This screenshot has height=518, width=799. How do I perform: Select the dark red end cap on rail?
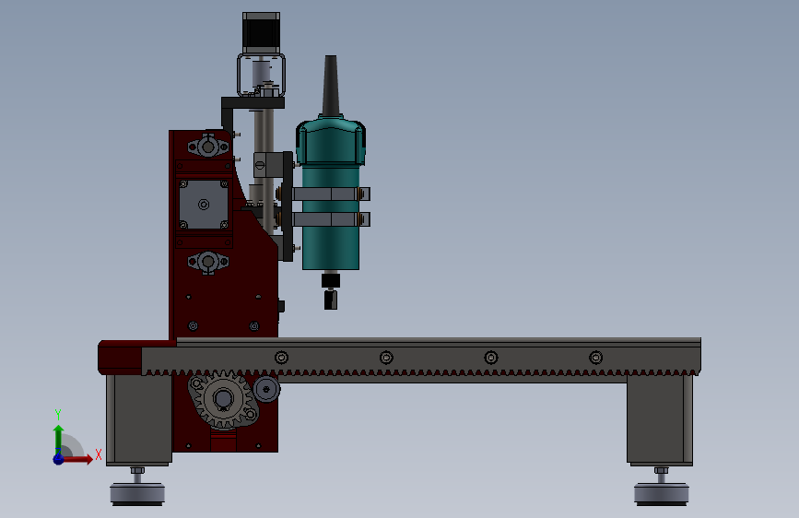120,358
